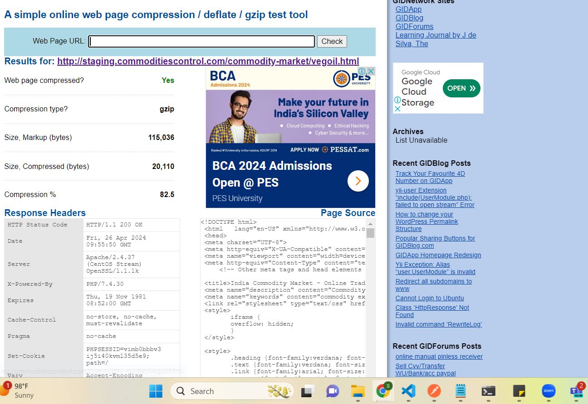Open GIDApp Homepage Redesign link
The height and width of the screenshot is (404, 588).
coord(438,255)
